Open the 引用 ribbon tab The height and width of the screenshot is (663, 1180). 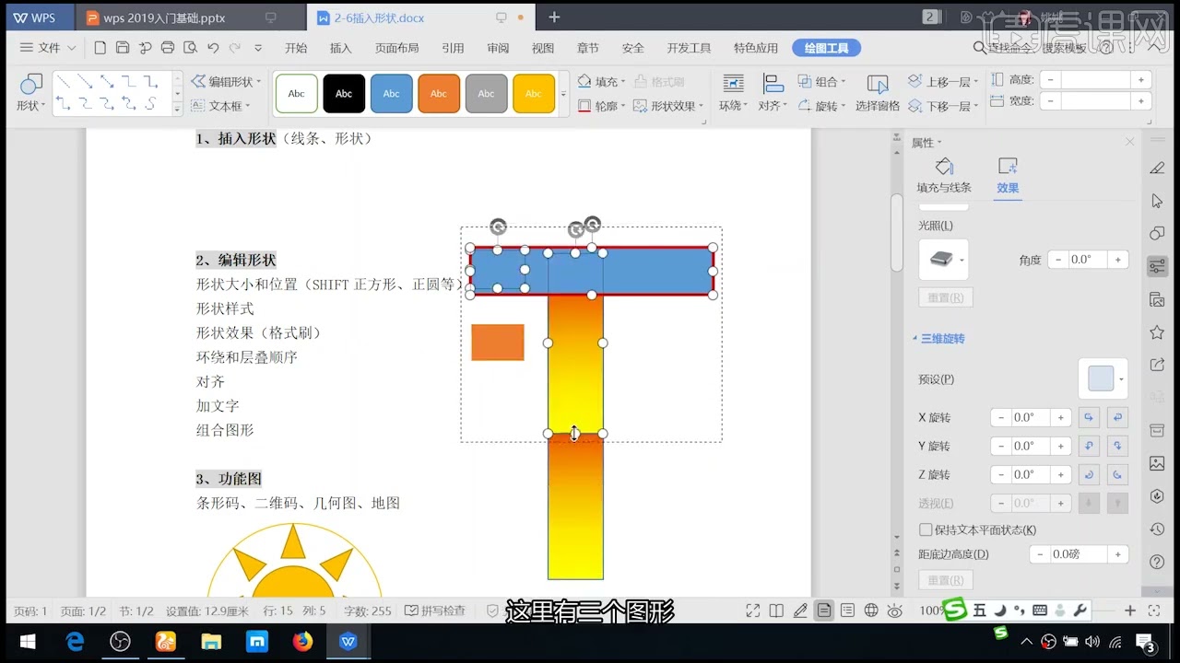click(453, 48)
